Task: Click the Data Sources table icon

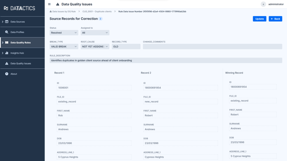Action: pyautogui.click(x=7, y=22)
